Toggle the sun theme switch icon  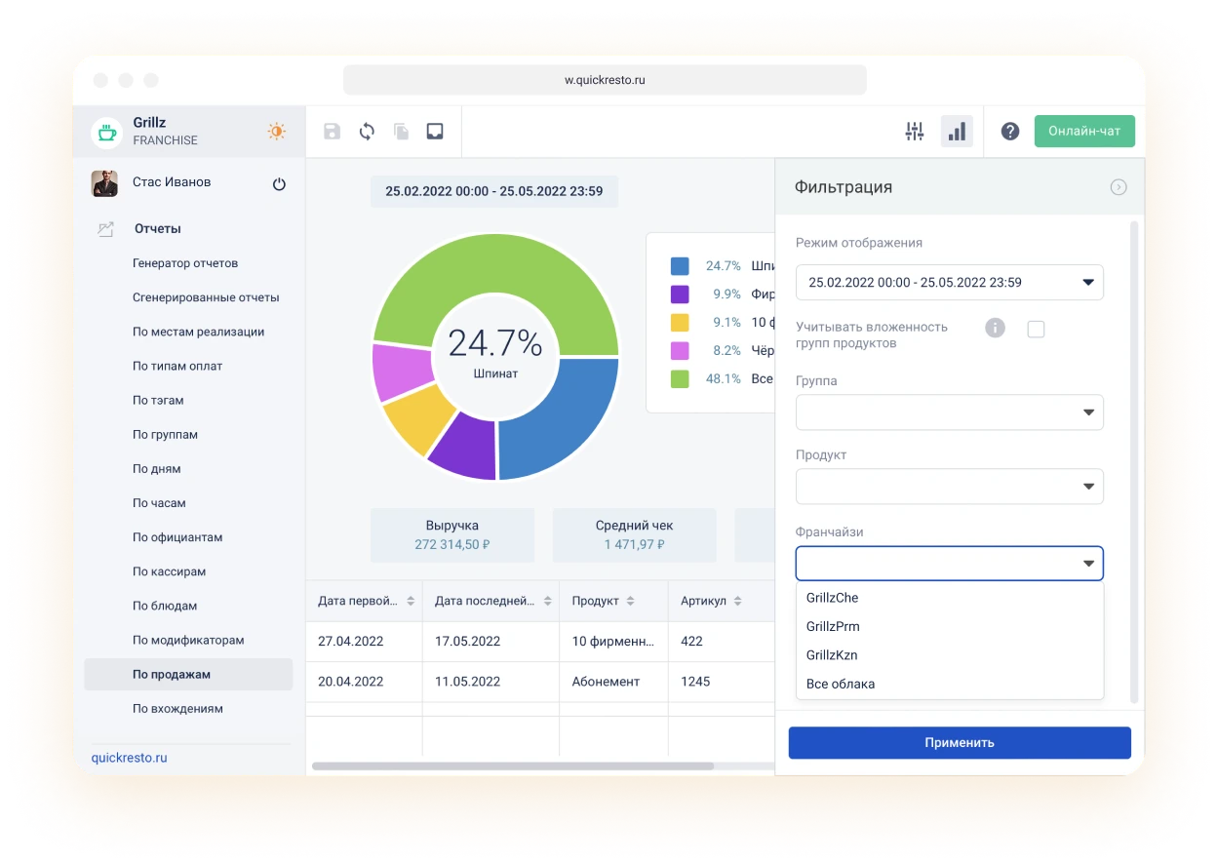click(277, 132)
